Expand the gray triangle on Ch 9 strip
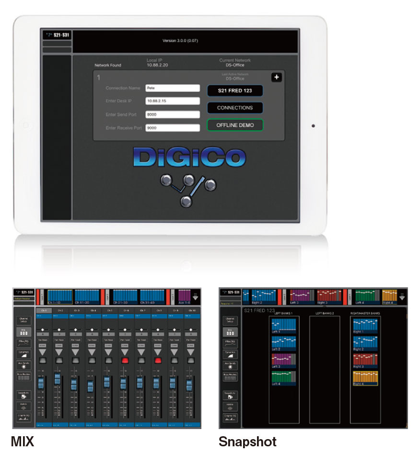 [174, 352]
